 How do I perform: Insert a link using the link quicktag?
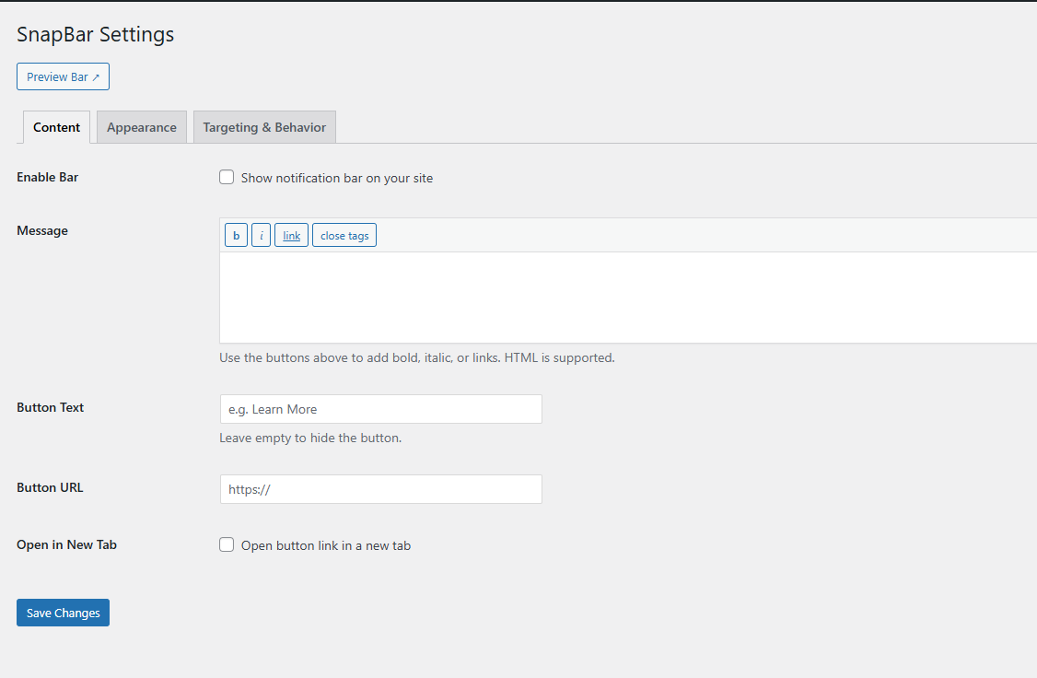coord(291,236)
